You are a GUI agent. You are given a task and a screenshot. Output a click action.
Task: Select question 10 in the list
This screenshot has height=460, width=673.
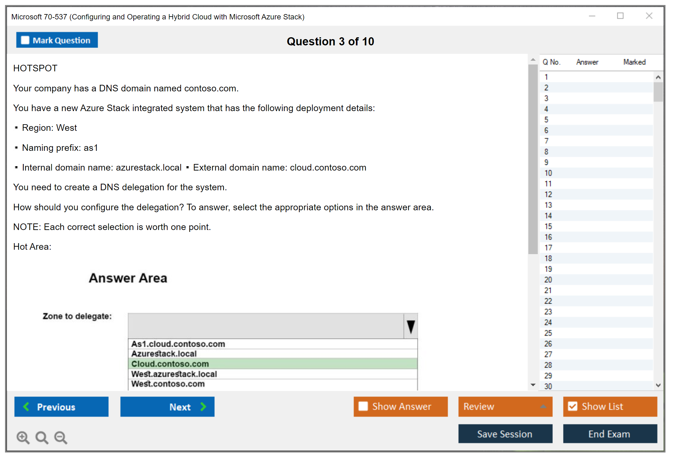(x=548, y=173)
